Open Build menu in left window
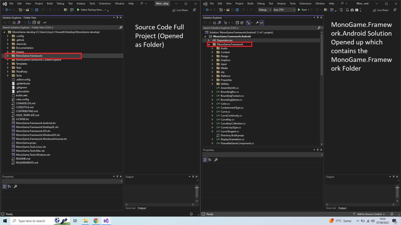The height and width of the screenshot is (225, 401). pyautogui.click(x=50, y=3)
